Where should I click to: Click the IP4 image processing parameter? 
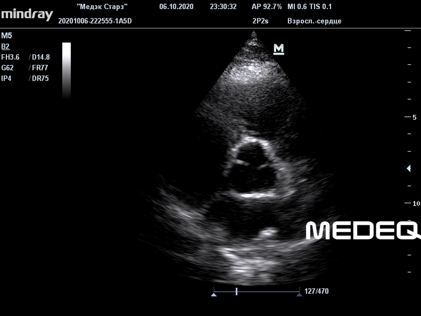(x=6, y=78)
